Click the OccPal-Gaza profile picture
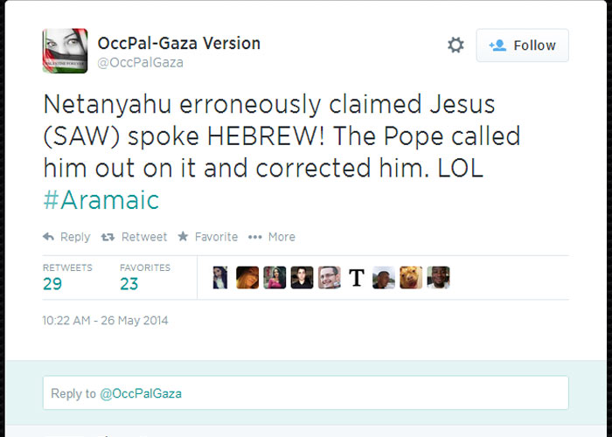612x437 pixels. pos(65,51)
